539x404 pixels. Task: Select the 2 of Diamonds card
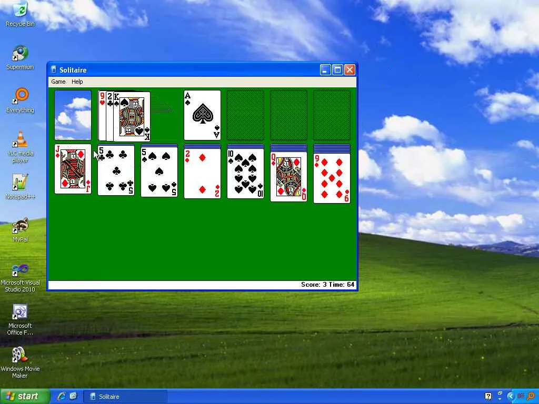[x=203, y=174]
